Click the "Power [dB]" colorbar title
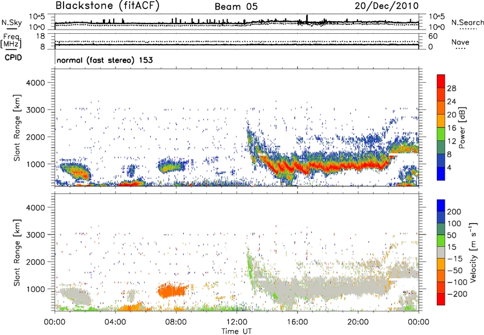484x335 pixels. tap(462, 128)
